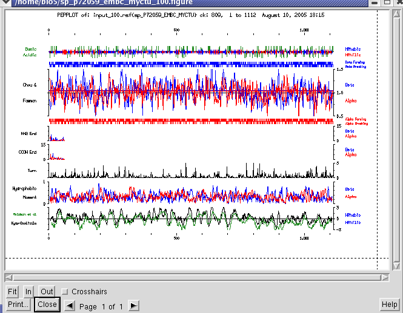Click the green Basic legend label

[x=30, y=48]
